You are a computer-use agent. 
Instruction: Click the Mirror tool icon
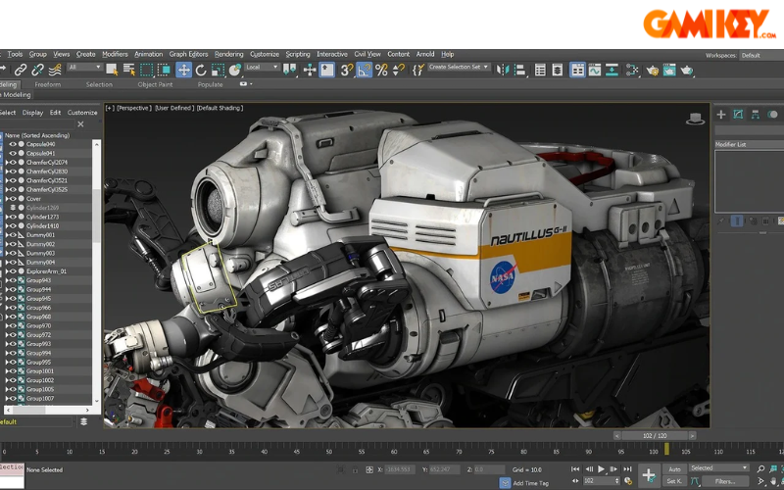coord(502,70)
